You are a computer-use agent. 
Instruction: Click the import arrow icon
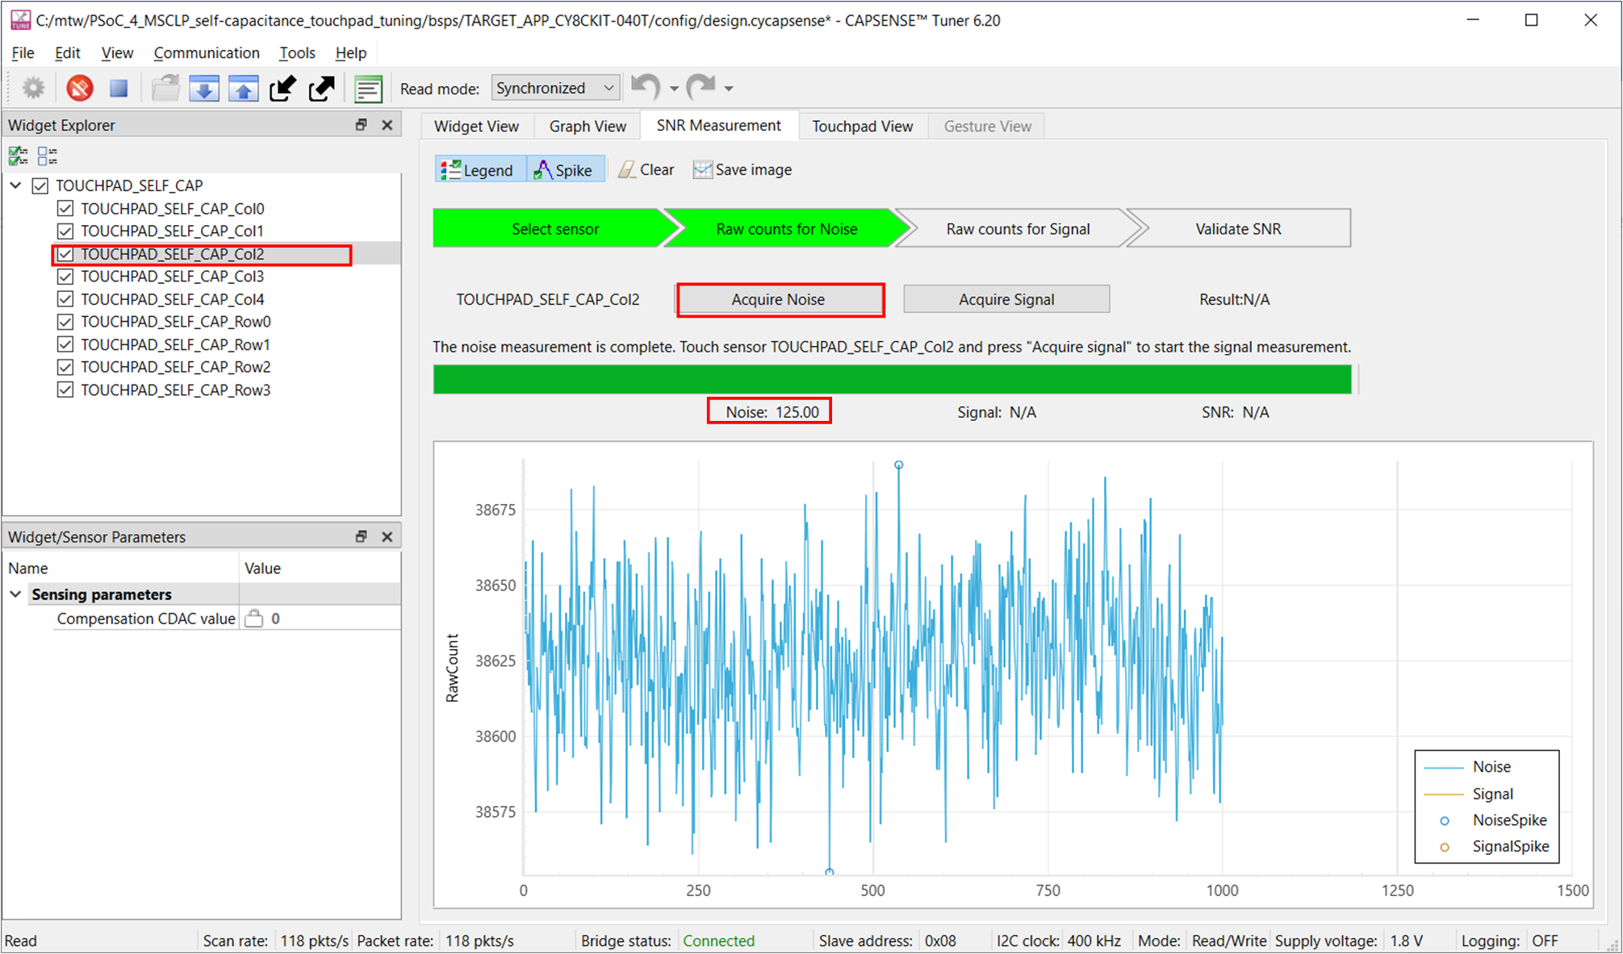pyautogui.click(x=283, y=88)
